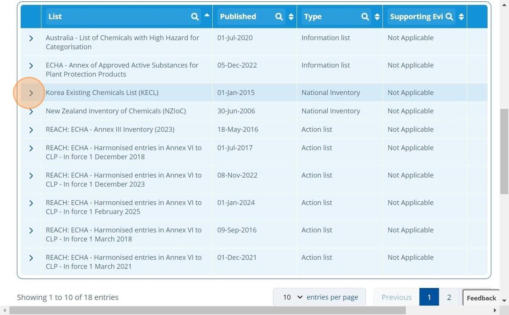Viewport: 509px width, 315px height.
Task: Expand the New Zealand Inventory row
Action: (31, 111)
